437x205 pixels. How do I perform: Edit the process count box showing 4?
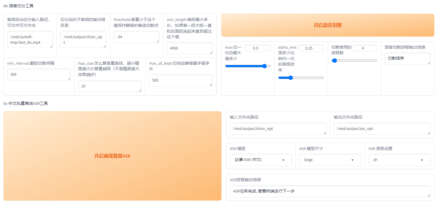point(365,48)
